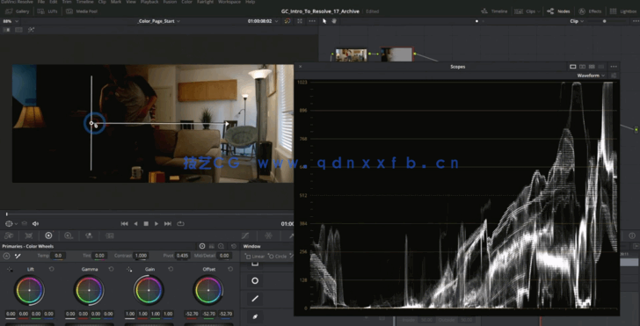Play the clip in reverse
Screen dimensions: 640x326
click(x=135, y=223)
